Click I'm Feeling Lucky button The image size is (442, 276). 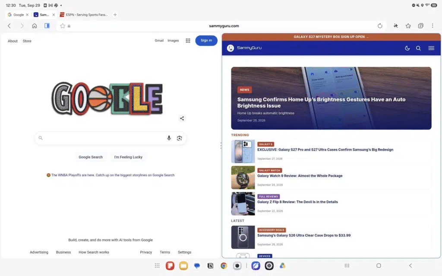point(128,157)
